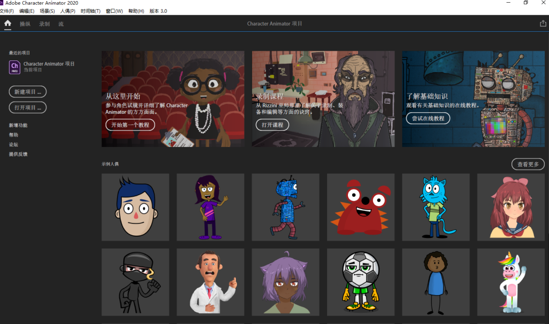Select the unicorn puppet thumbnail

510,282
